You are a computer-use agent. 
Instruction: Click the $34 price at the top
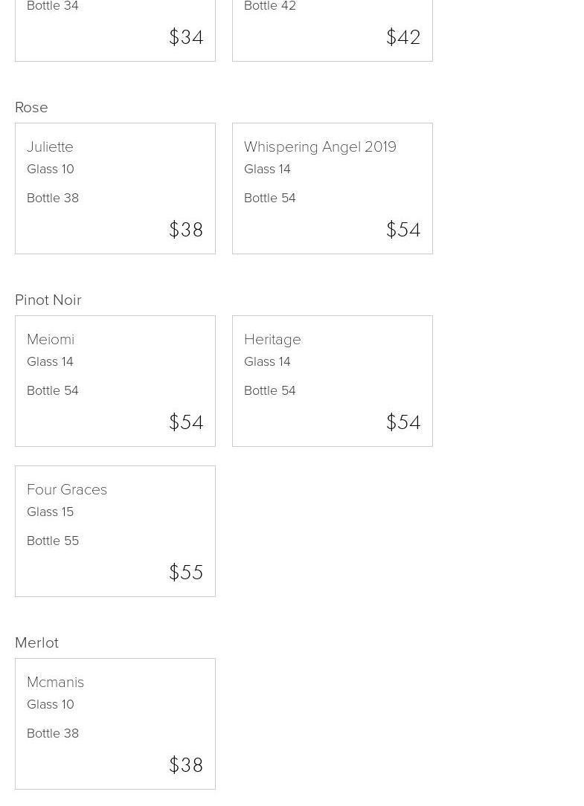click(186, 37)
